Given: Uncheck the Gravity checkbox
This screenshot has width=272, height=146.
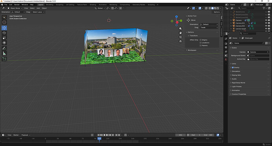Looking at the screenshot, I should click(233, 68).
